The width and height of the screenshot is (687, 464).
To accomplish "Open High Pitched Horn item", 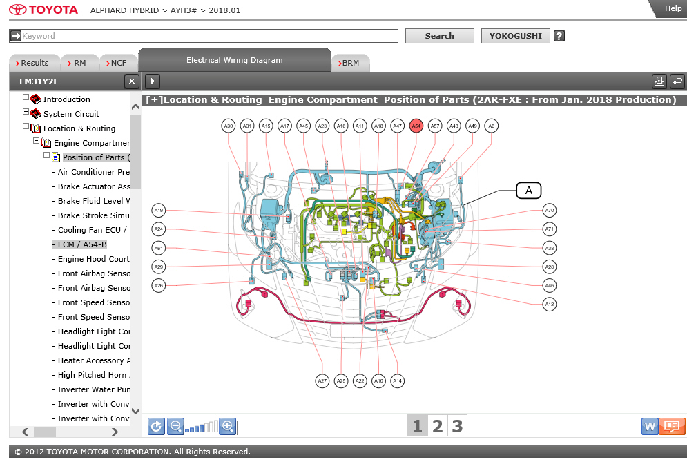I will [93, 375].
